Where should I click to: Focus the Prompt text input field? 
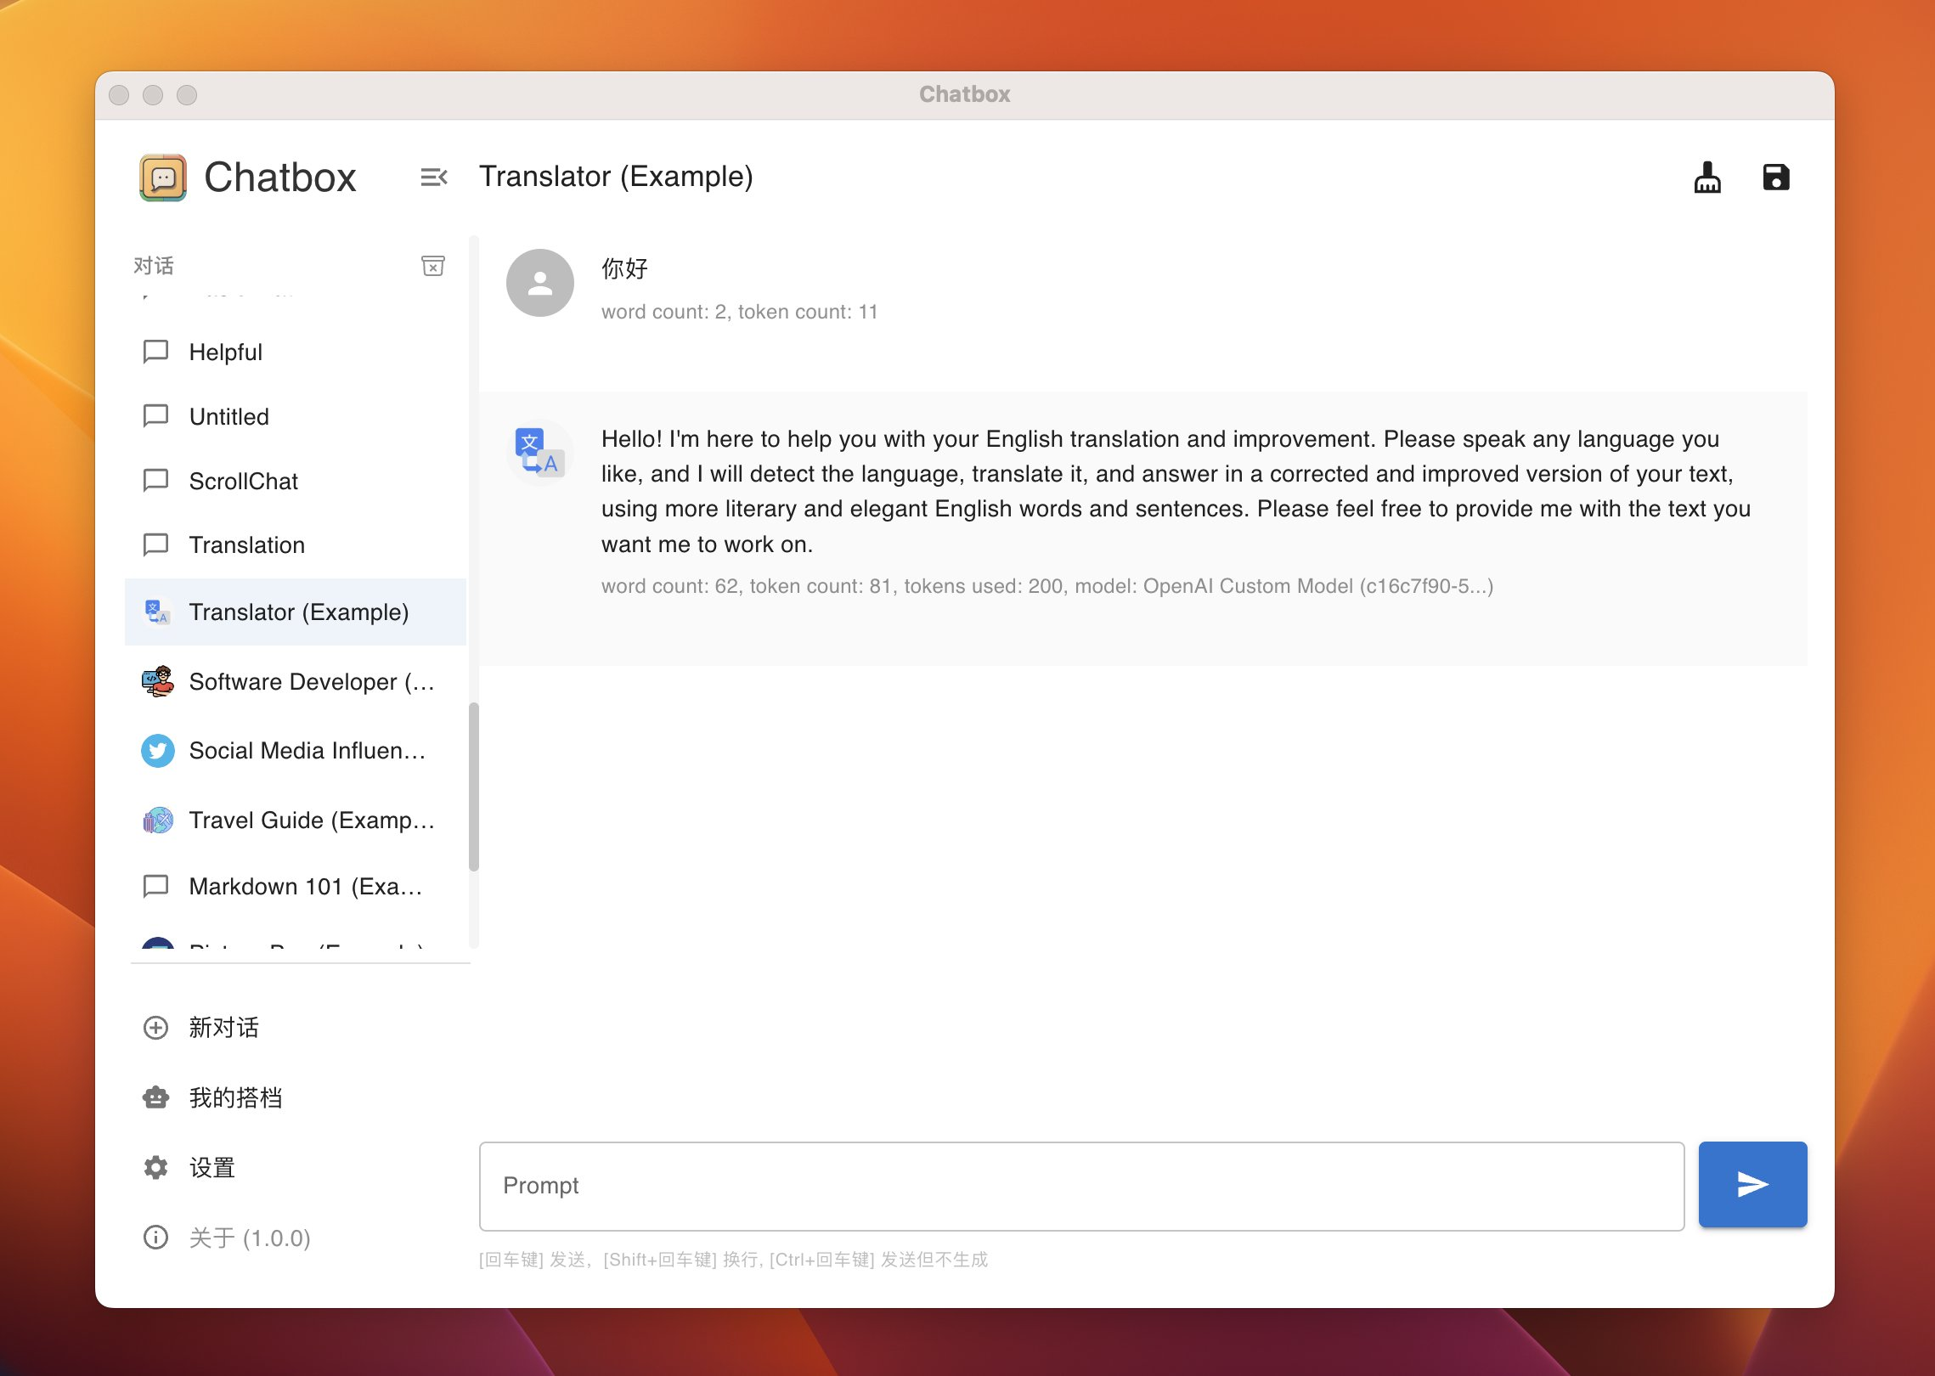[1080, 1186]
